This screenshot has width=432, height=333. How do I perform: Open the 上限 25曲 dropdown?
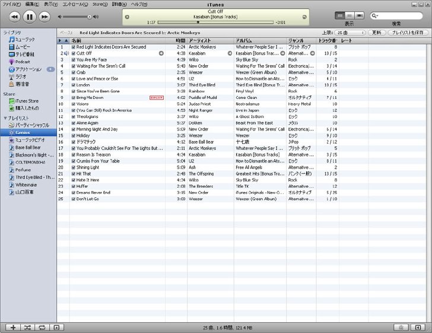(350, 33)
